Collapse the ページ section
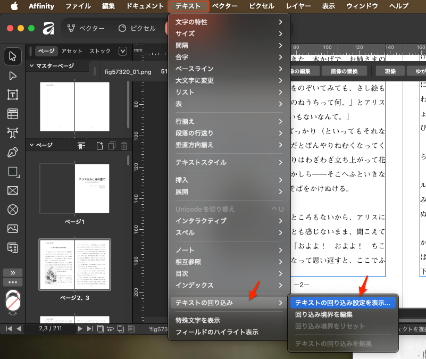 tap(31, 145)
